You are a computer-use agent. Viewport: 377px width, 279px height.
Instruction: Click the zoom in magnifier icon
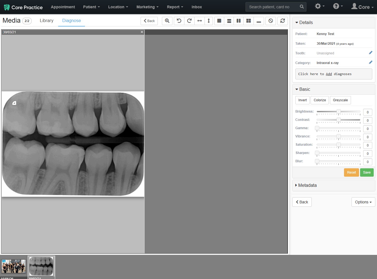click(x=167, y=21)
